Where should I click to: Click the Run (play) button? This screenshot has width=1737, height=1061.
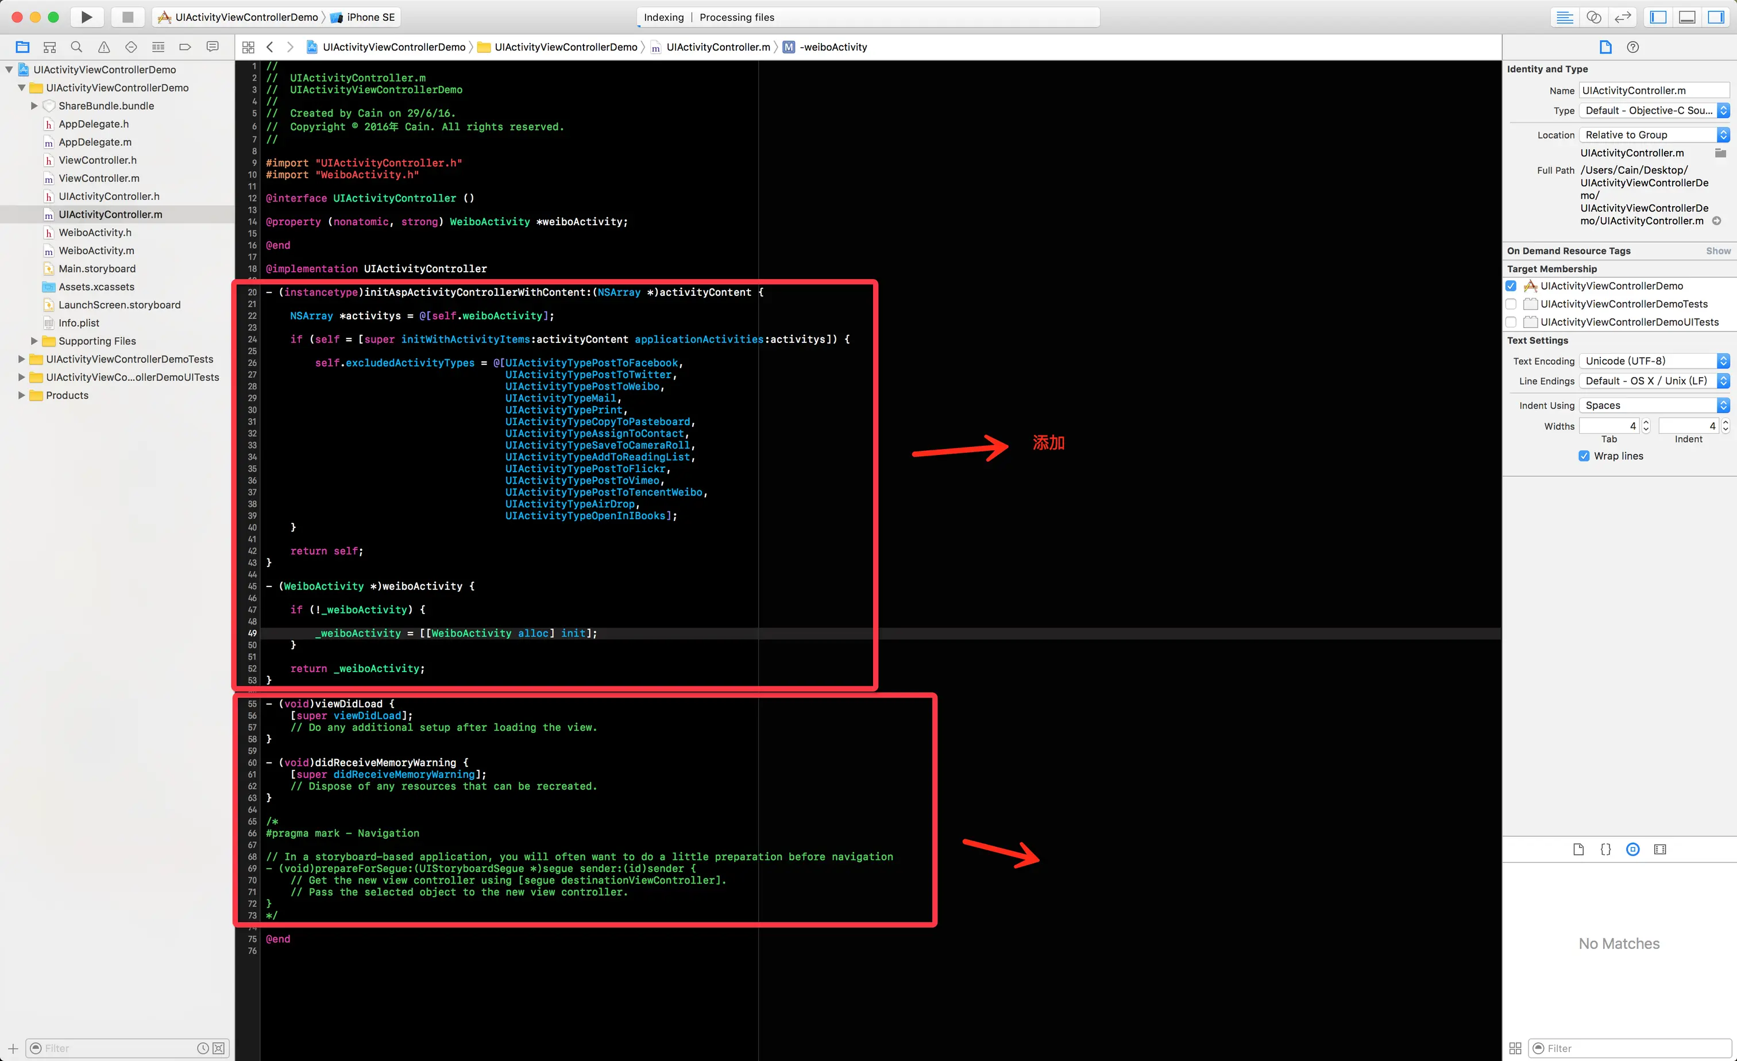point(86,17)
